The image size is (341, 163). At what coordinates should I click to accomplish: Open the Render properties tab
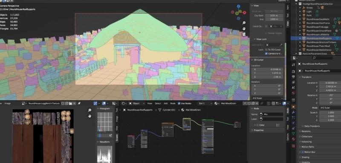pos(293,71)
